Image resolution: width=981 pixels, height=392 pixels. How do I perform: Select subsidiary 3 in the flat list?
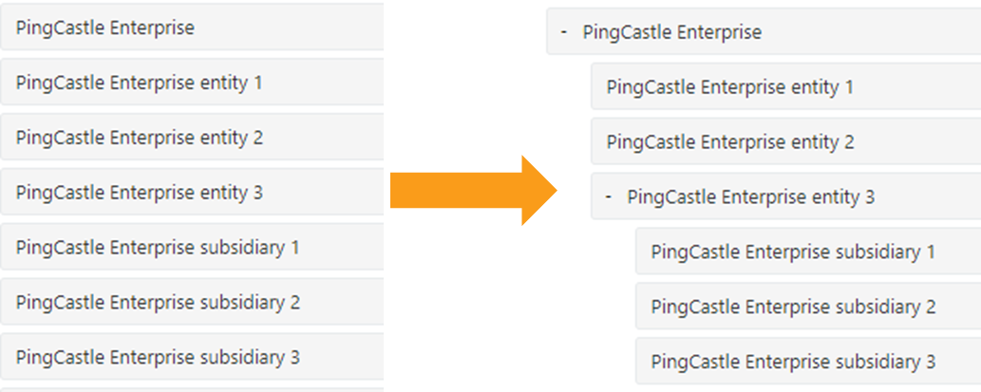(192, 357)
